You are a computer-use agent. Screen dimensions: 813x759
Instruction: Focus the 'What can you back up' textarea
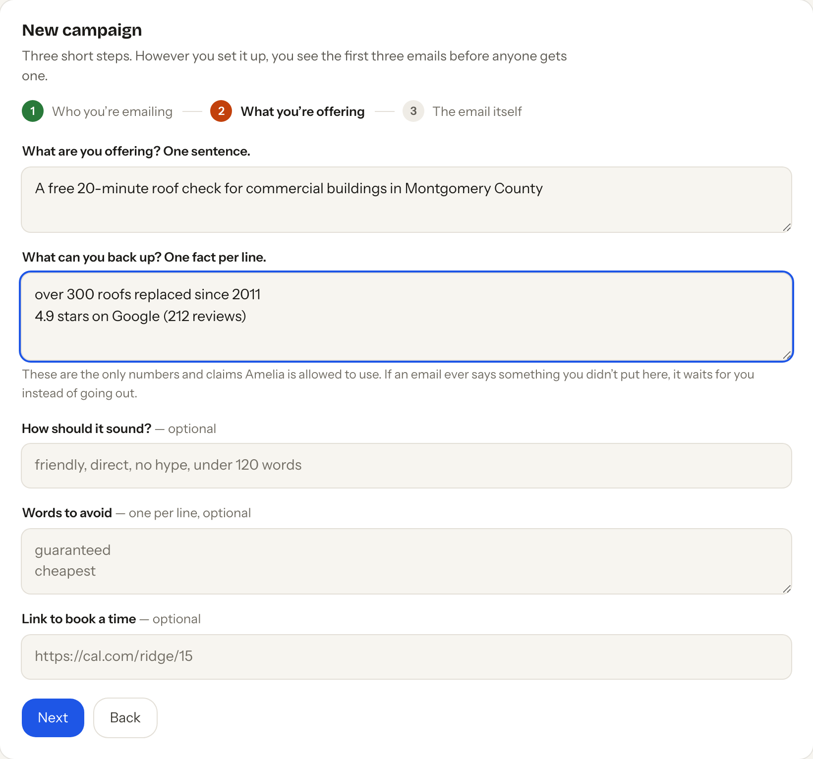coord(406,317)
